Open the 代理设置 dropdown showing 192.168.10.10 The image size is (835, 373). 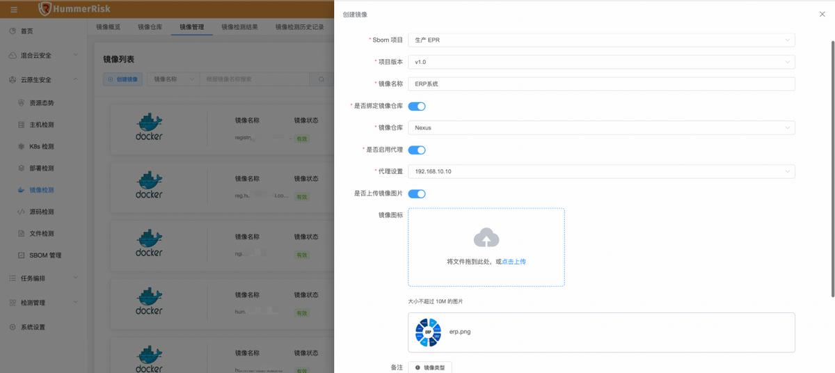(x=601, y=171)
